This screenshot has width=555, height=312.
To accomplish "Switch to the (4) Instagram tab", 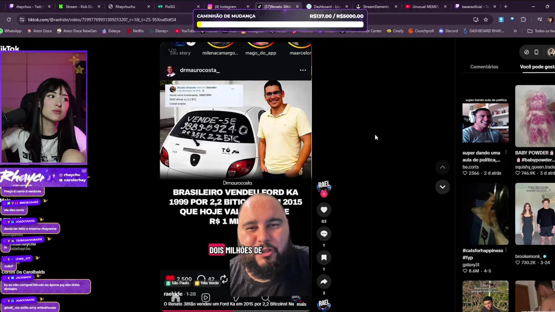I will point(228,6).
